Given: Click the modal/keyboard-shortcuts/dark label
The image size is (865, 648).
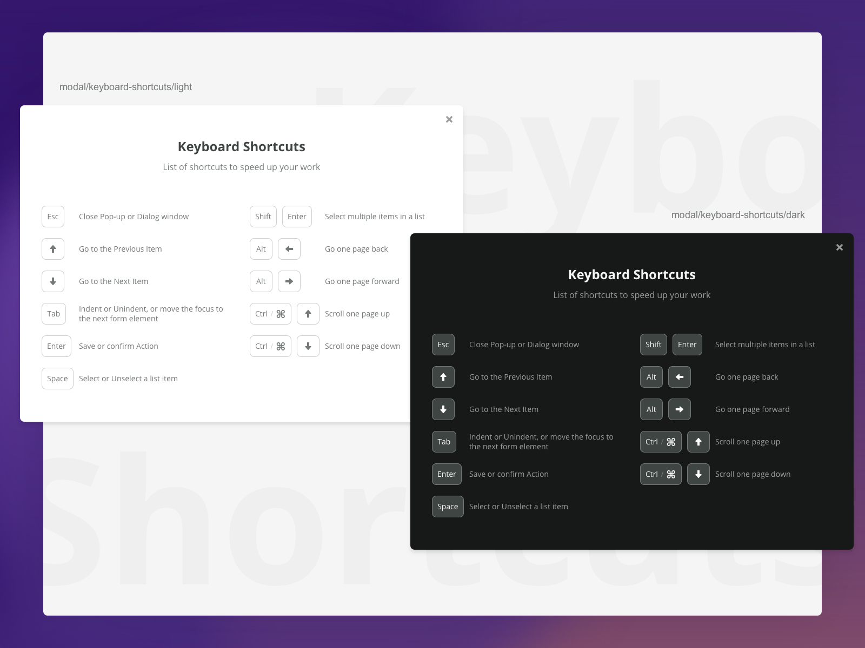Looking at the screenshot, I should pyautogui.click(x=738, y=215).
